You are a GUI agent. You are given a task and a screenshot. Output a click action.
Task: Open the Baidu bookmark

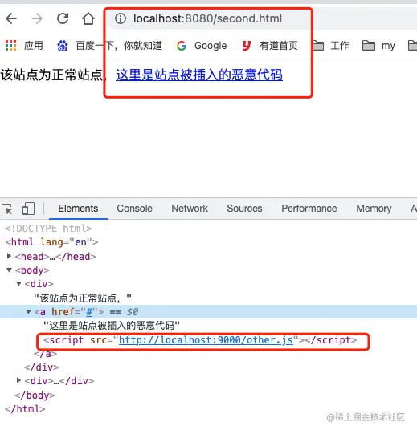point(109,46)
